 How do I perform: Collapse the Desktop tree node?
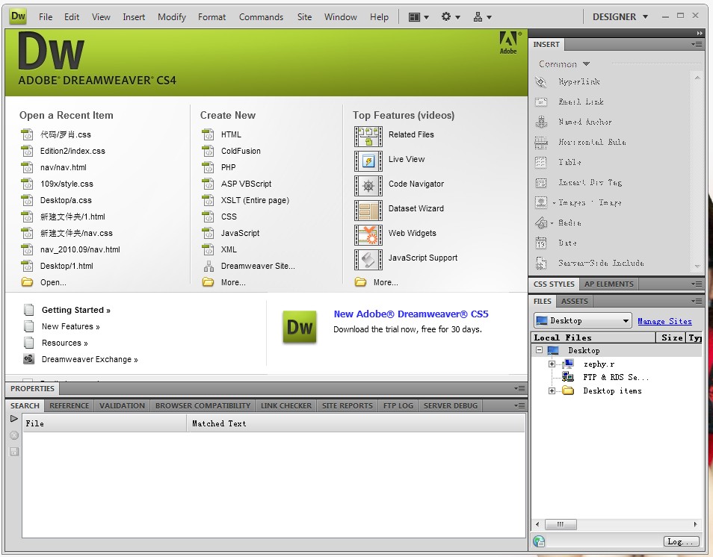tap(540, 350)
